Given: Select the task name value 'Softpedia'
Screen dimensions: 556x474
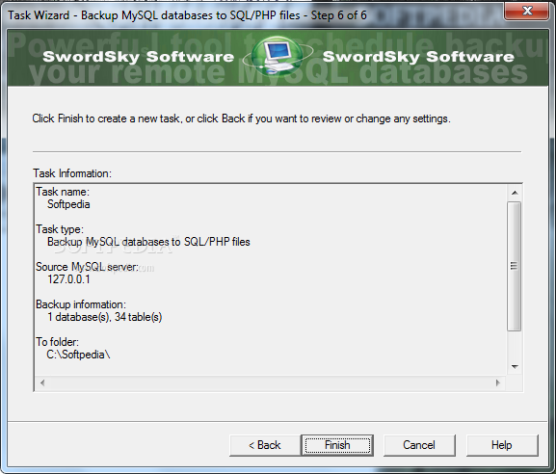Looking at the screenshot, I should [68, 204].
